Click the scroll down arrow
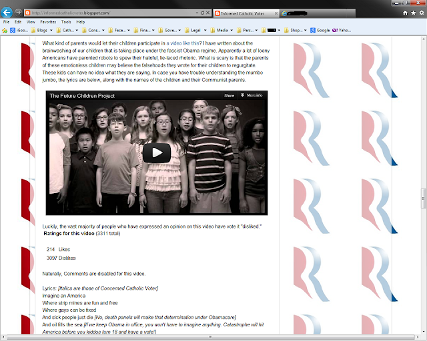This screenshot has height=341, width=427. (424, 332)
